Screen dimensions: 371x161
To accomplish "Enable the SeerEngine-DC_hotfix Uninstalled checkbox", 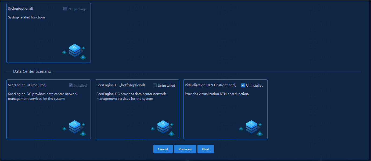I will (155, 85).
